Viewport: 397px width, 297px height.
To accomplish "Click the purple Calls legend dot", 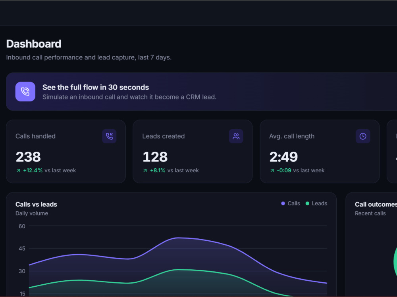I will pyautogui.click(x=283, y=203).
